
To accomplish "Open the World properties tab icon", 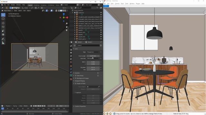I will (x=71, y=62).
